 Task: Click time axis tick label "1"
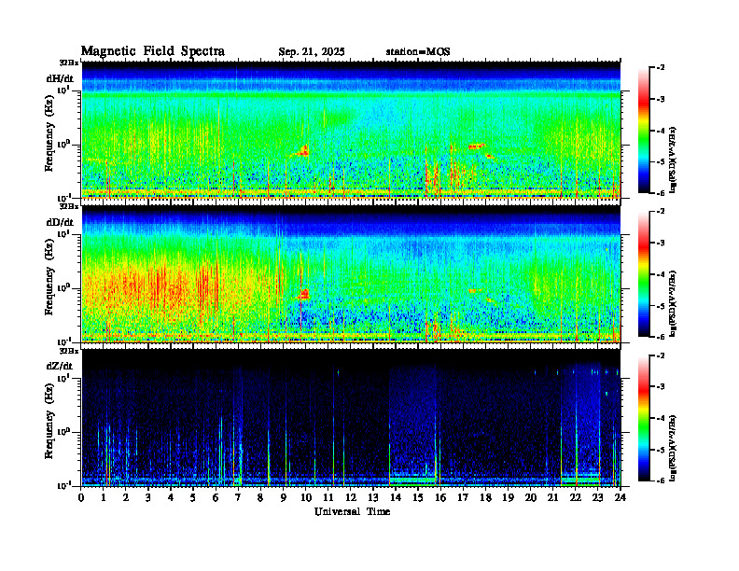(104, 497)
